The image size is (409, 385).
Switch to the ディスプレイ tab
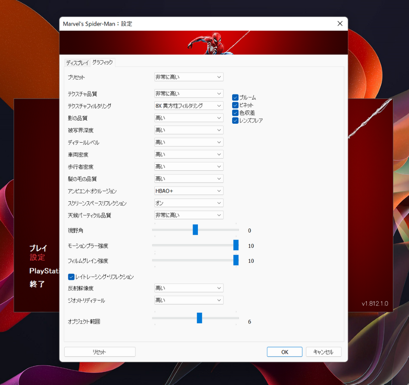point(77,63)
